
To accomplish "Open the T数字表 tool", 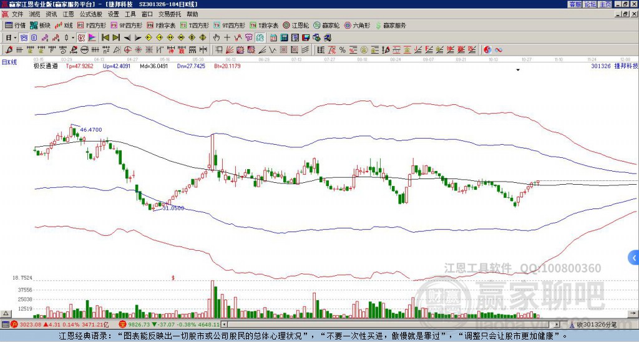I will [x=264, y=25].
